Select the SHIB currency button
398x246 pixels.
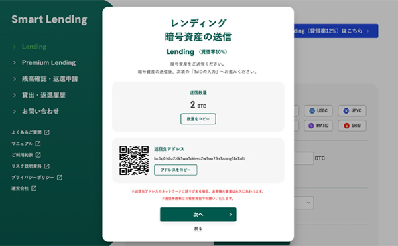[x=352, y=126]
